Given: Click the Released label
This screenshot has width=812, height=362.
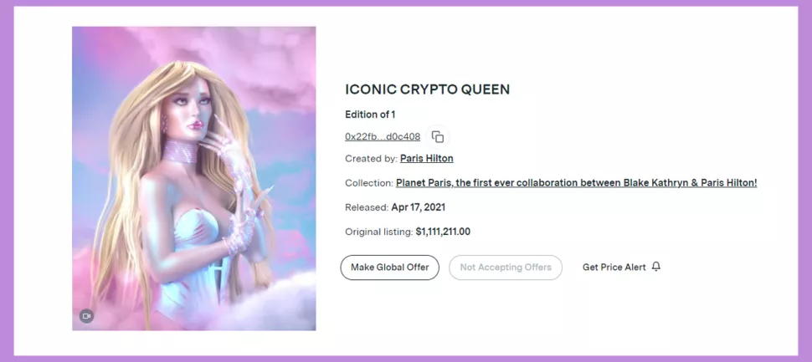Looking at the screenshot, I should [367, 207].
